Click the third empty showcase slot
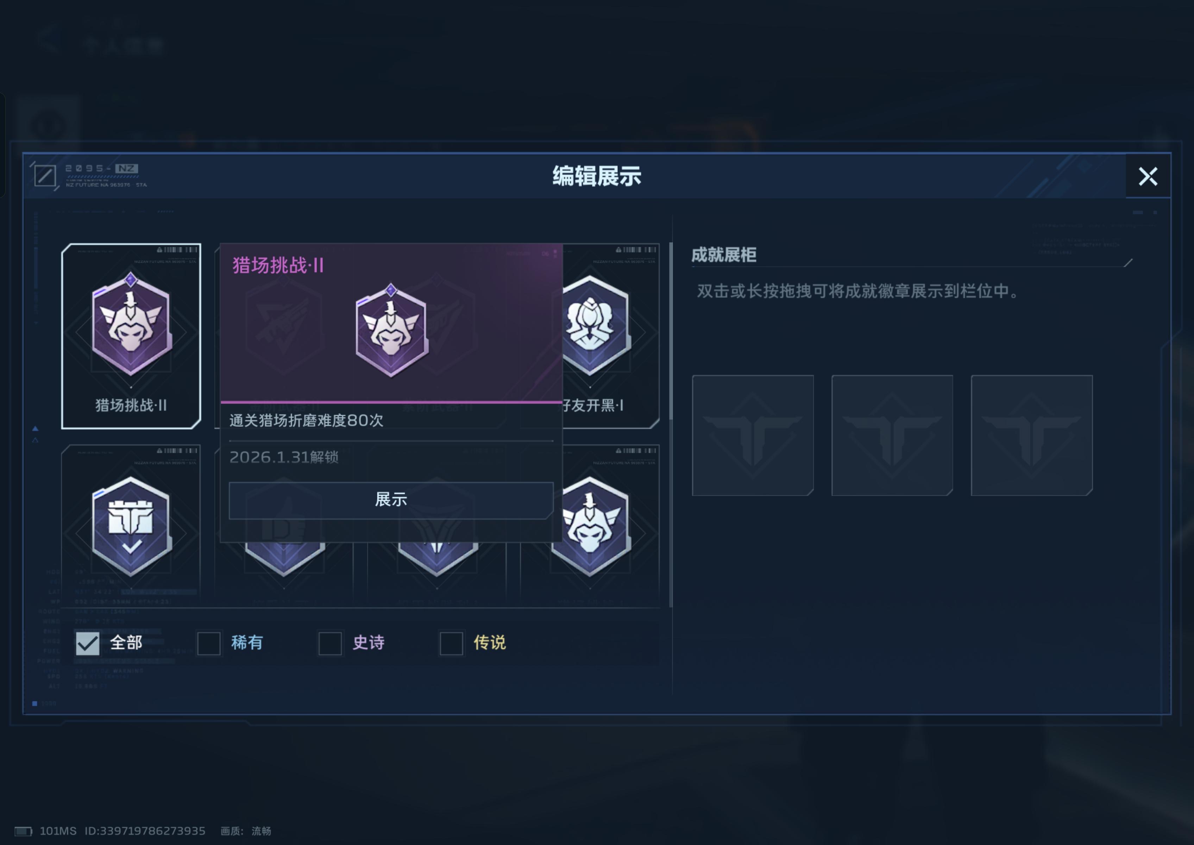This screenshot has height=845, width=1194. (1032, 435)
